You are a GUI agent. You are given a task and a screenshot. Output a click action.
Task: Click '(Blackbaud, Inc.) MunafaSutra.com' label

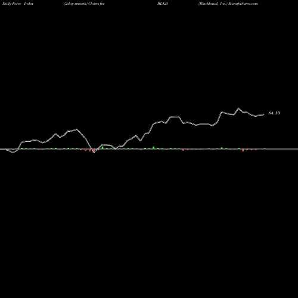click(228, 4)
